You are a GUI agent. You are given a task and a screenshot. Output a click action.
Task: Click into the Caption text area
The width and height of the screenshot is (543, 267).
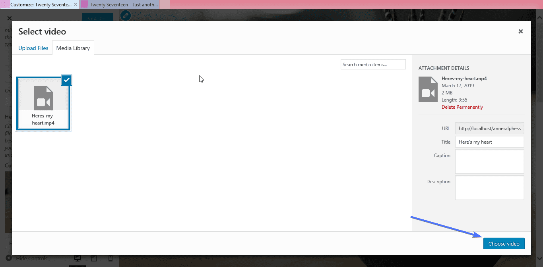tap(489, 161)
